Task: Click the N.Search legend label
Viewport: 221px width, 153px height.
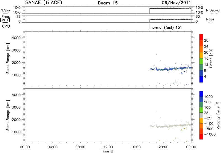Action: 213,10
